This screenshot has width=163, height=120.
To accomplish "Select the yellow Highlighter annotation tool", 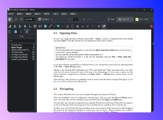I will [10, 26].
